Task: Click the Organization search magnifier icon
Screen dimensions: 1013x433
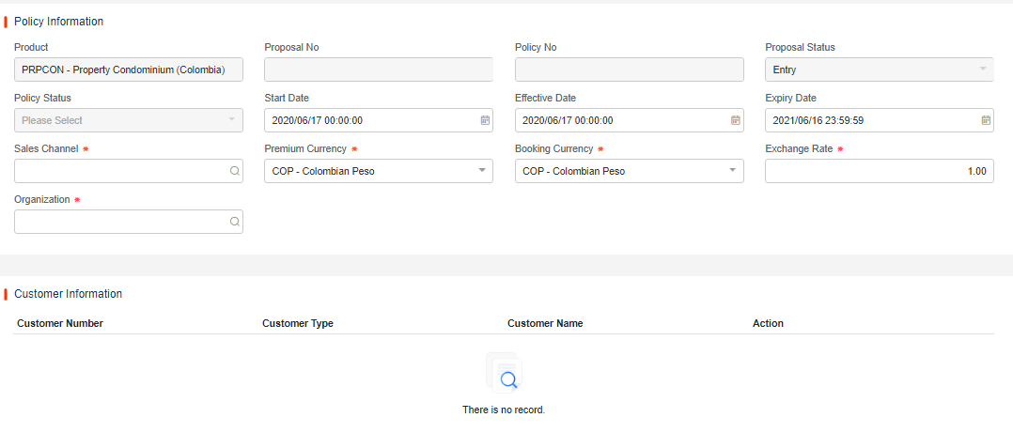Action: (234, 222)
